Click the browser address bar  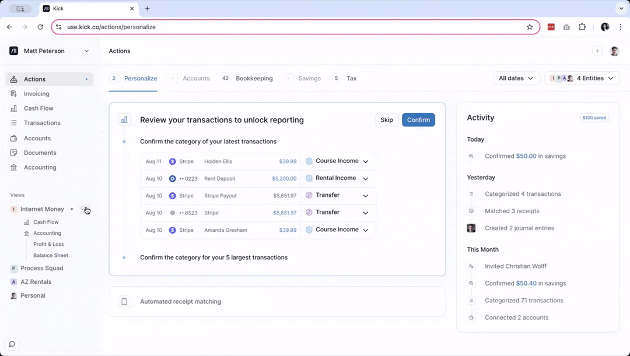coord(292,27)
